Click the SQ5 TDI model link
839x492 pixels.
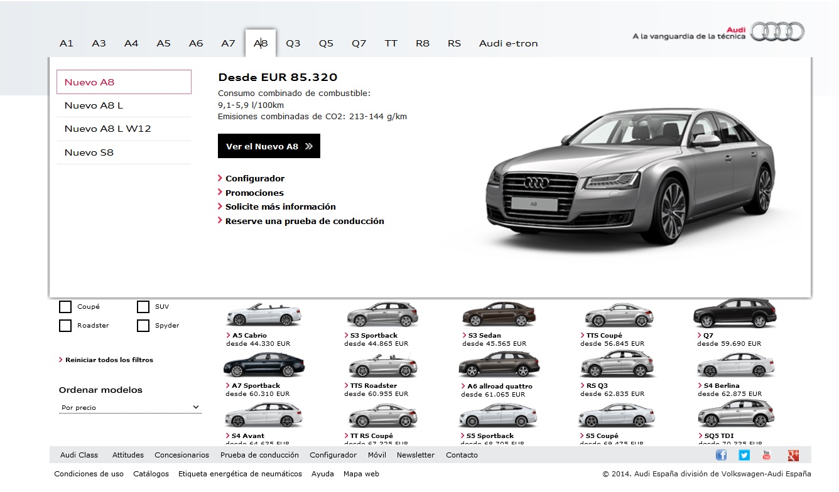(x=719, y=436)
